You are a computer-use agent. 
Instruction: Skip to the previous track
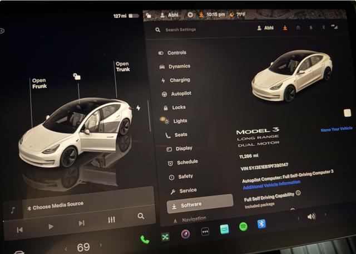pyautogui.click(x=20, y=230)
